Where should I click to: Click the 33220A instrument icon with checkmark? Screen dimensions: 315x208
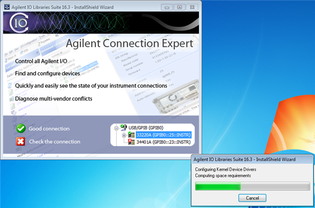[131, 135]
